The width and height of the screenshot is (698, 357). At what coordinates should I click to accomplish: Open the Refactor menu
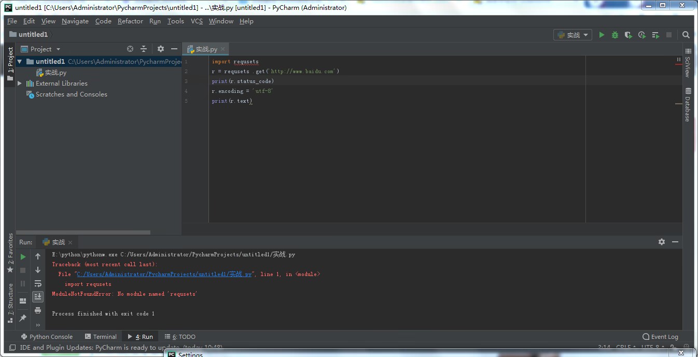130,21
